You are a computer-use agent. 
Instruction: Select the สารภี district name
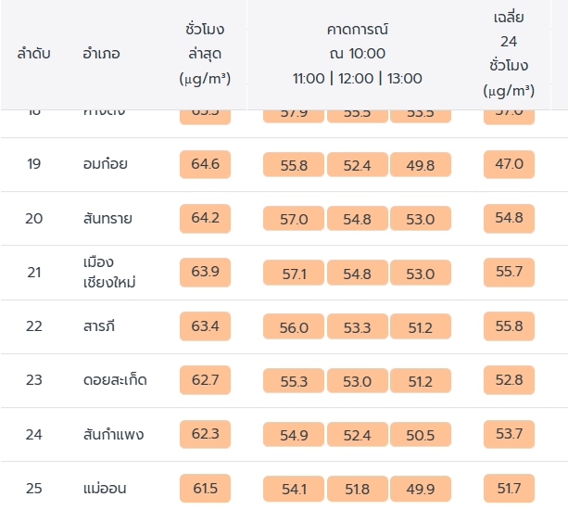coord(99,326)
